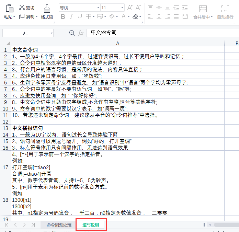Open the font size dropdown
The height and width of the screenshot is (232, 239).
(x=123, y=7)
